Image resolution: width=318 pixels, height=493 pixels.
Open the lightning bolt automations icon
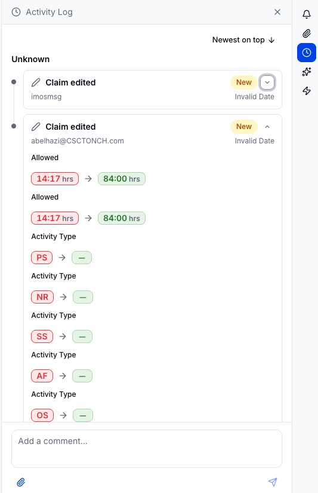(307, 91)
